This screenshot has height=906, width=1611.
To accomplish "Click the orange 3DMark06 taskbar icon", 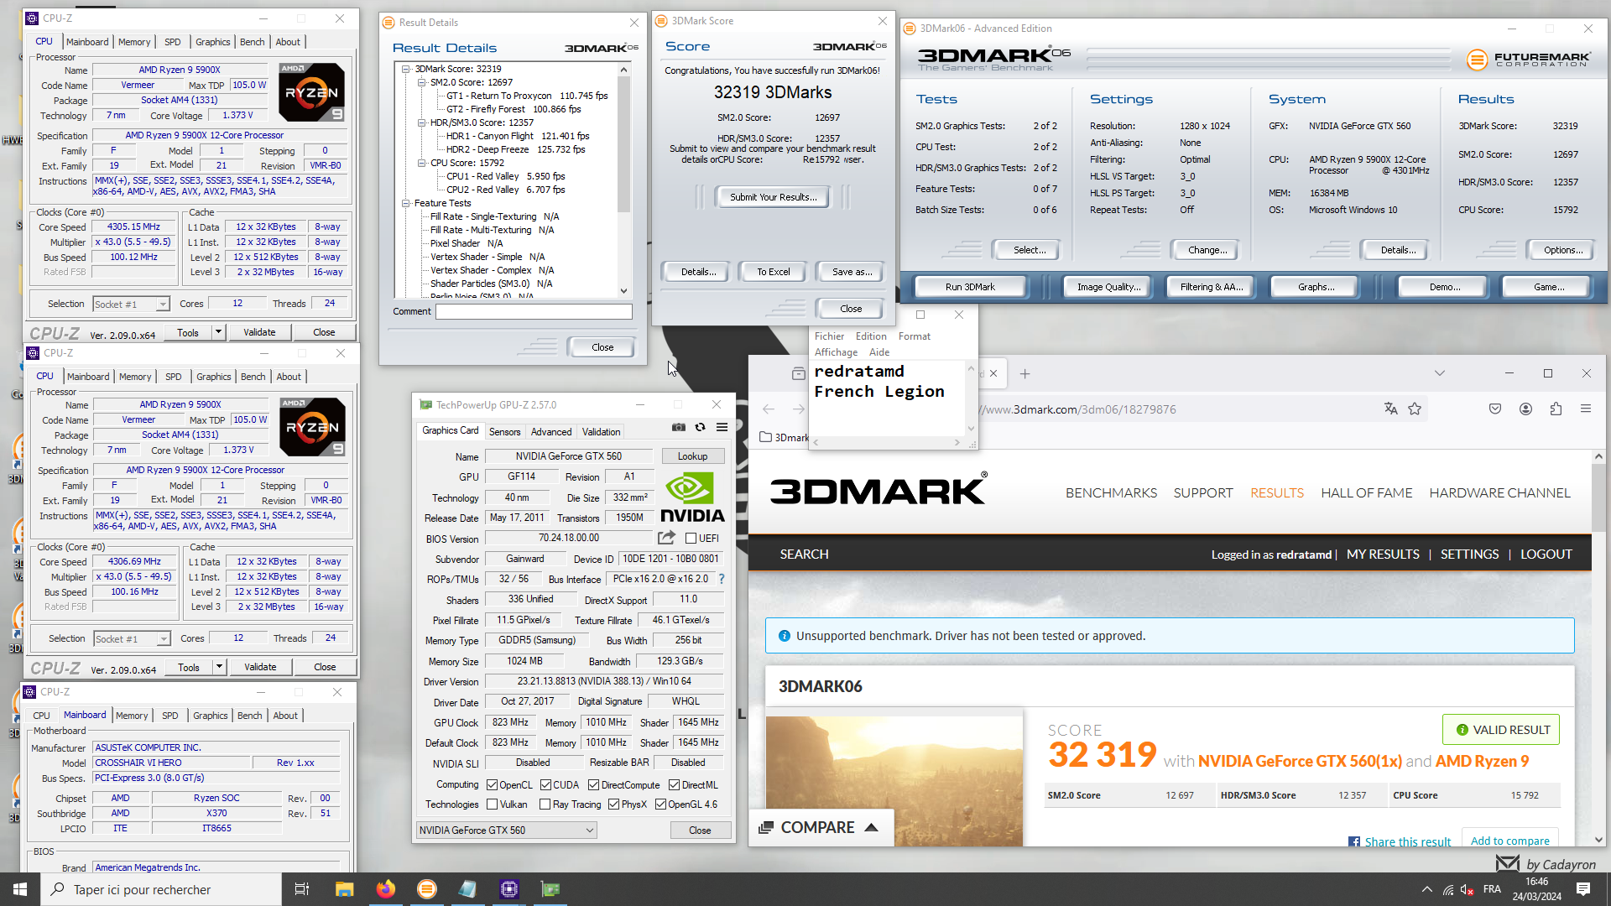I will point(427,889).
